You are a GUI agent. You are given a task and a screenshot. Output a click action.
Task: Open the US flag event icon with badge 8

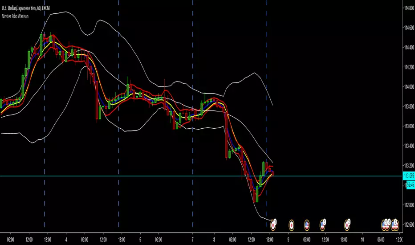point(388,225)
